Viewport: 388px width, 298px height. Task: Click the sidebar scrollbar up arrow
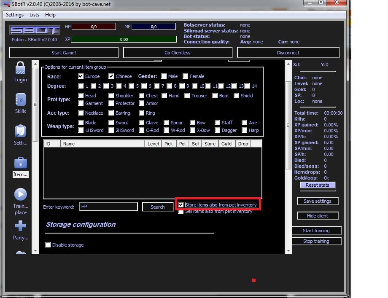pos(35,64)
